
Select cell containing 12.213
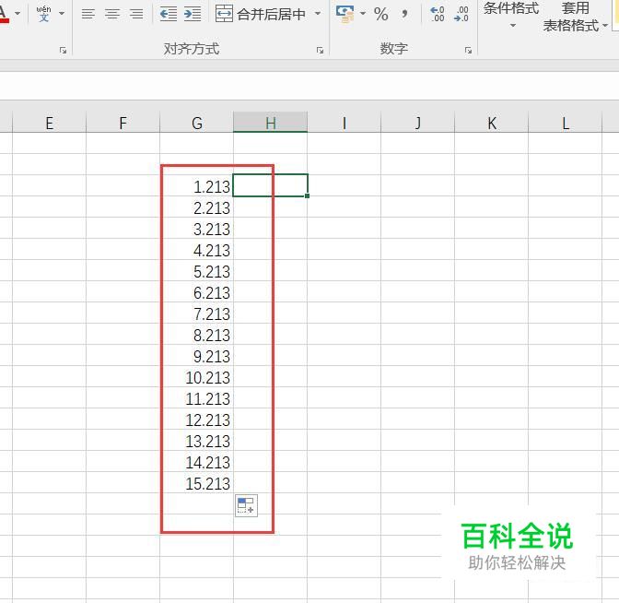[196, 420]
